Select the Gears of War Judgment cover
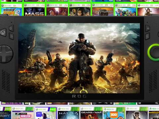The image size is (159, 119). click(91, 113)
